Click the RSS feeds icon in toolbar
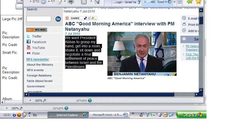The image size is (231, 130). (x=84, y=2)
